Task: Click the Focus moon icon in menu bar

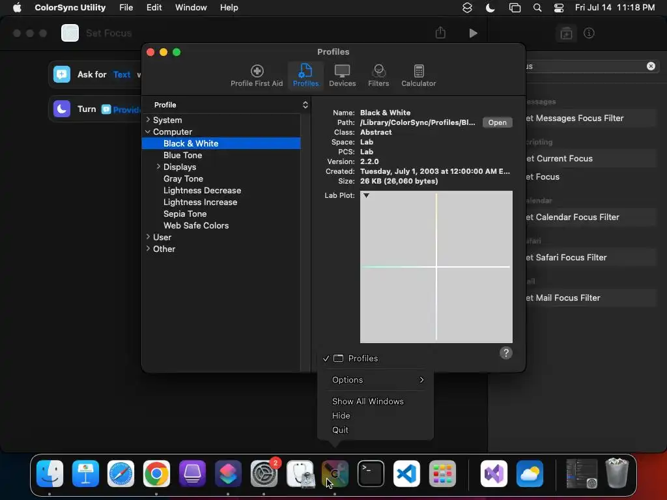Action: click(x=490, y=8)
